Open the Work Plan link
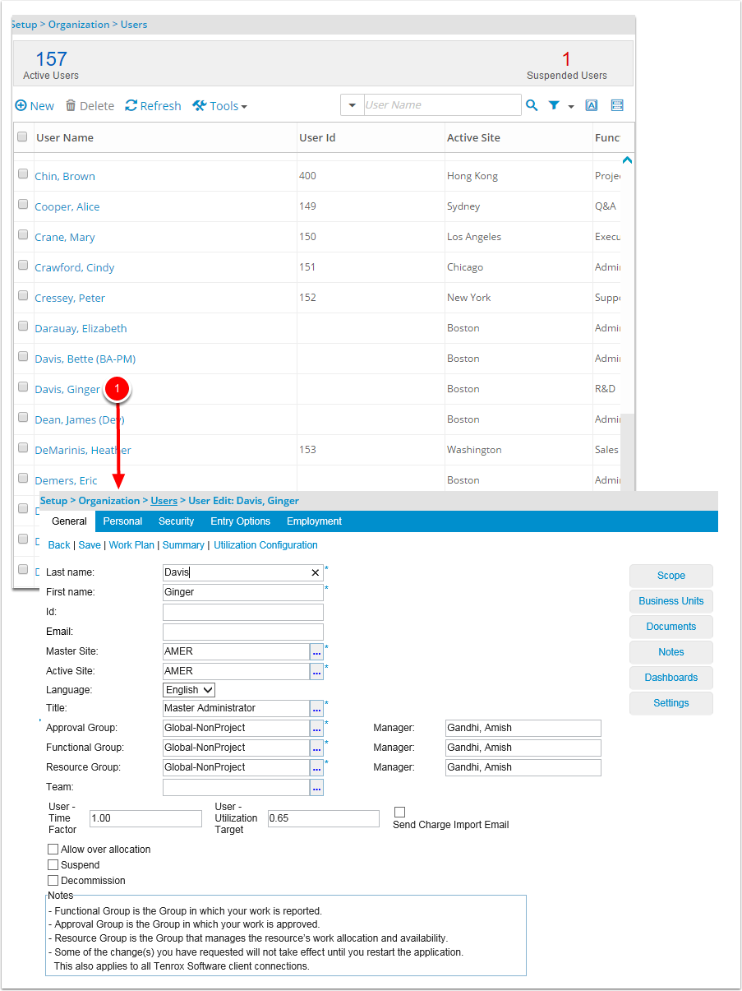This screenshot has width=742, height=991. (x=131, y=545)
